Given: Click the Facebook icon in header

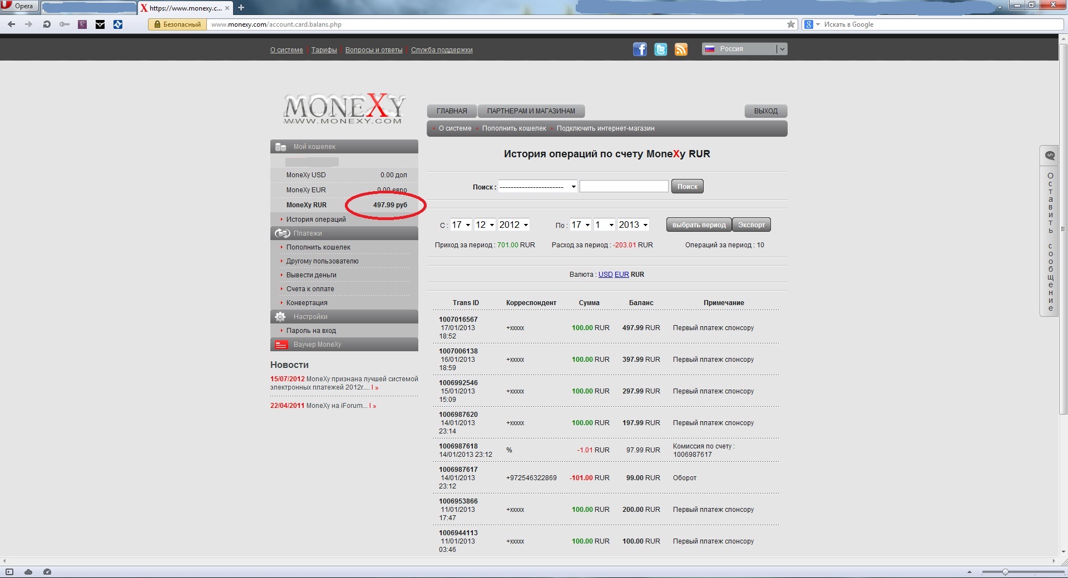Looking at the screenshot, I should point(640,49).
